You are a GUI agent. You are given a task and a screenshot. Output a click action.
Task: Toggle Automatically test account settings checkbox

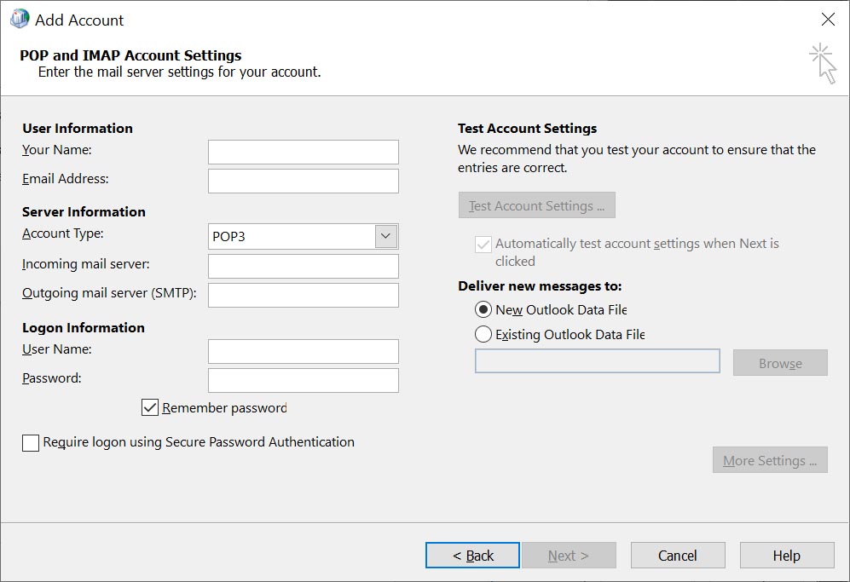483,245
